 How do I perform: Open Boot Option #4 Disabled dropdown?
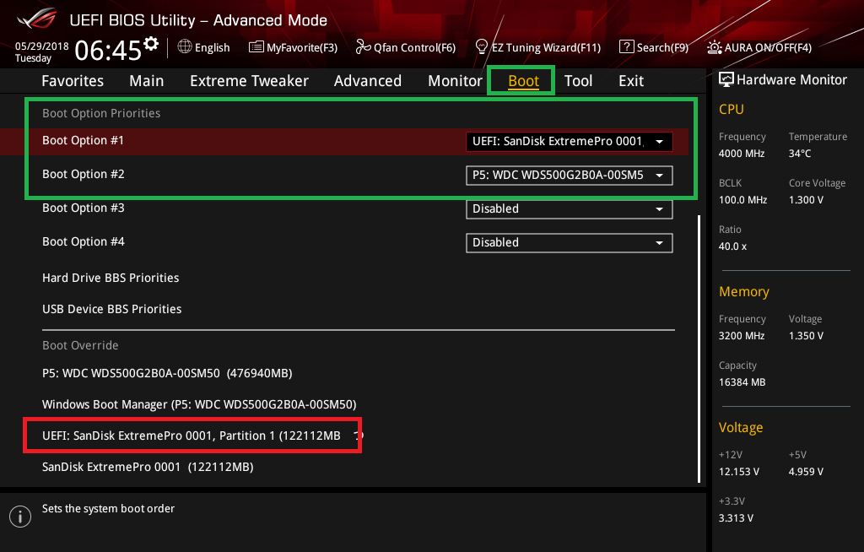tap(570, 242)
